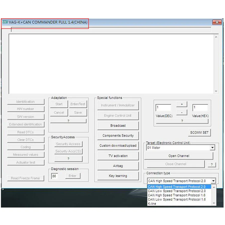Choose CAN Low Speed Transport Protocol 2.0

[179, 191]
